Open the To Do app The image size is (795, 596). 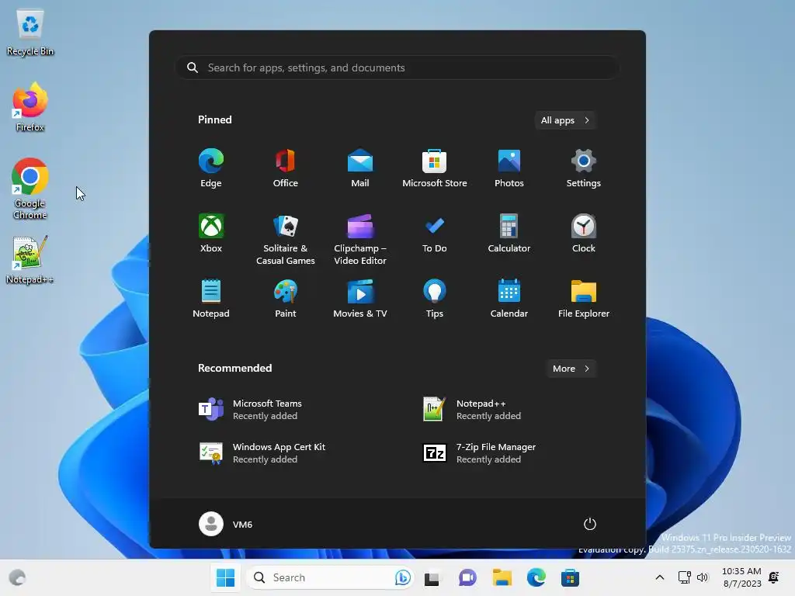435,234
